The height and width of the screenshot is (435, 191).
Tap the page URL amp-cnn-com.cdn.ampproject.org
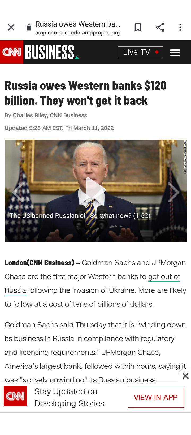(x=77, y=33)
